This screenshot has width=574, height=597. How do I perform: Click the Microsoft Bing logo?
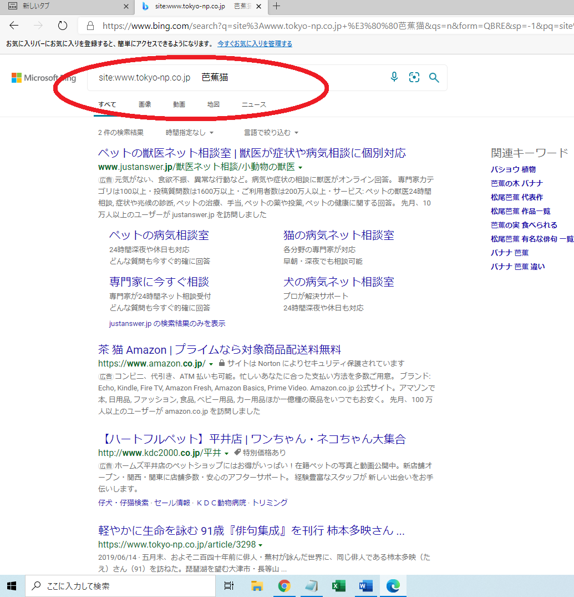click(x=44, y=78)
